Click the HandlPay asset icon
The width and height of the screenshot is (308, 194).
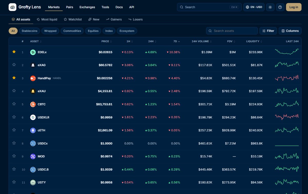[33, 78]
